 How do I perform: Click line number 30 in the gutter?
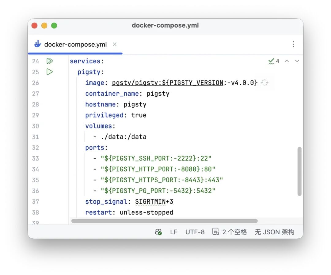[x=36, y=126]
